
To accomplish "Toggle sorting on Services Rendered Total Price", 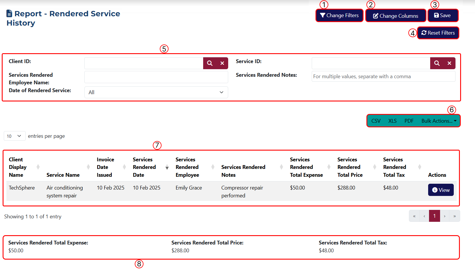I will pyautogui.click(x=374, y=167).
